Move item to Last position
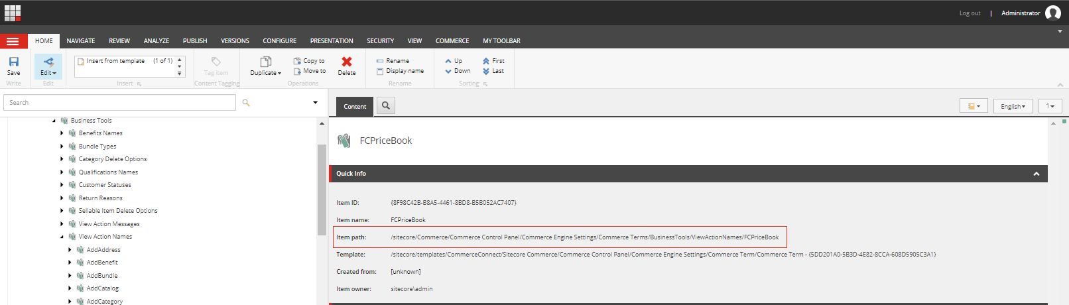This screenshot has height=305, width=1069. click(493, 71)
